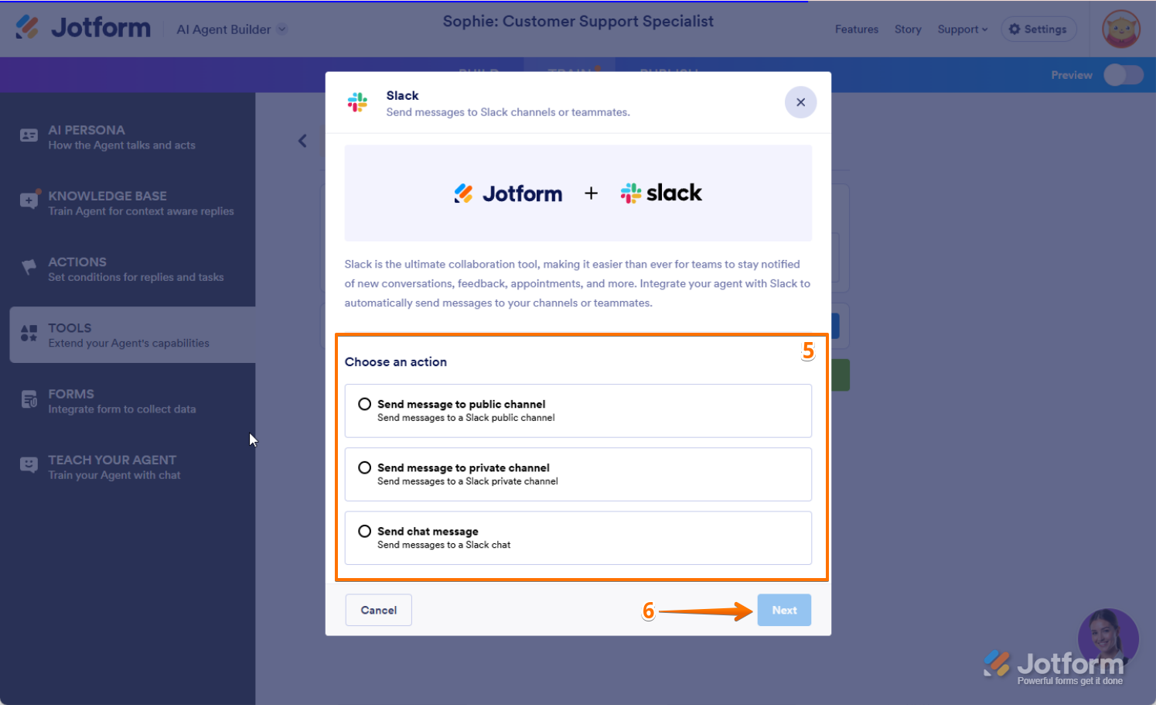Click the Sophie agent title
Screen dimensions: 1156x705
pos(578,22)
